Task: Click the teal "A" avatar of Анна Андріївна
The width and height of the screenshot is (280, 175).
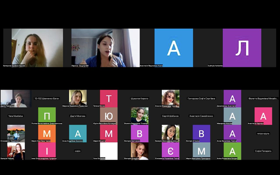Action: click(78, 133)
